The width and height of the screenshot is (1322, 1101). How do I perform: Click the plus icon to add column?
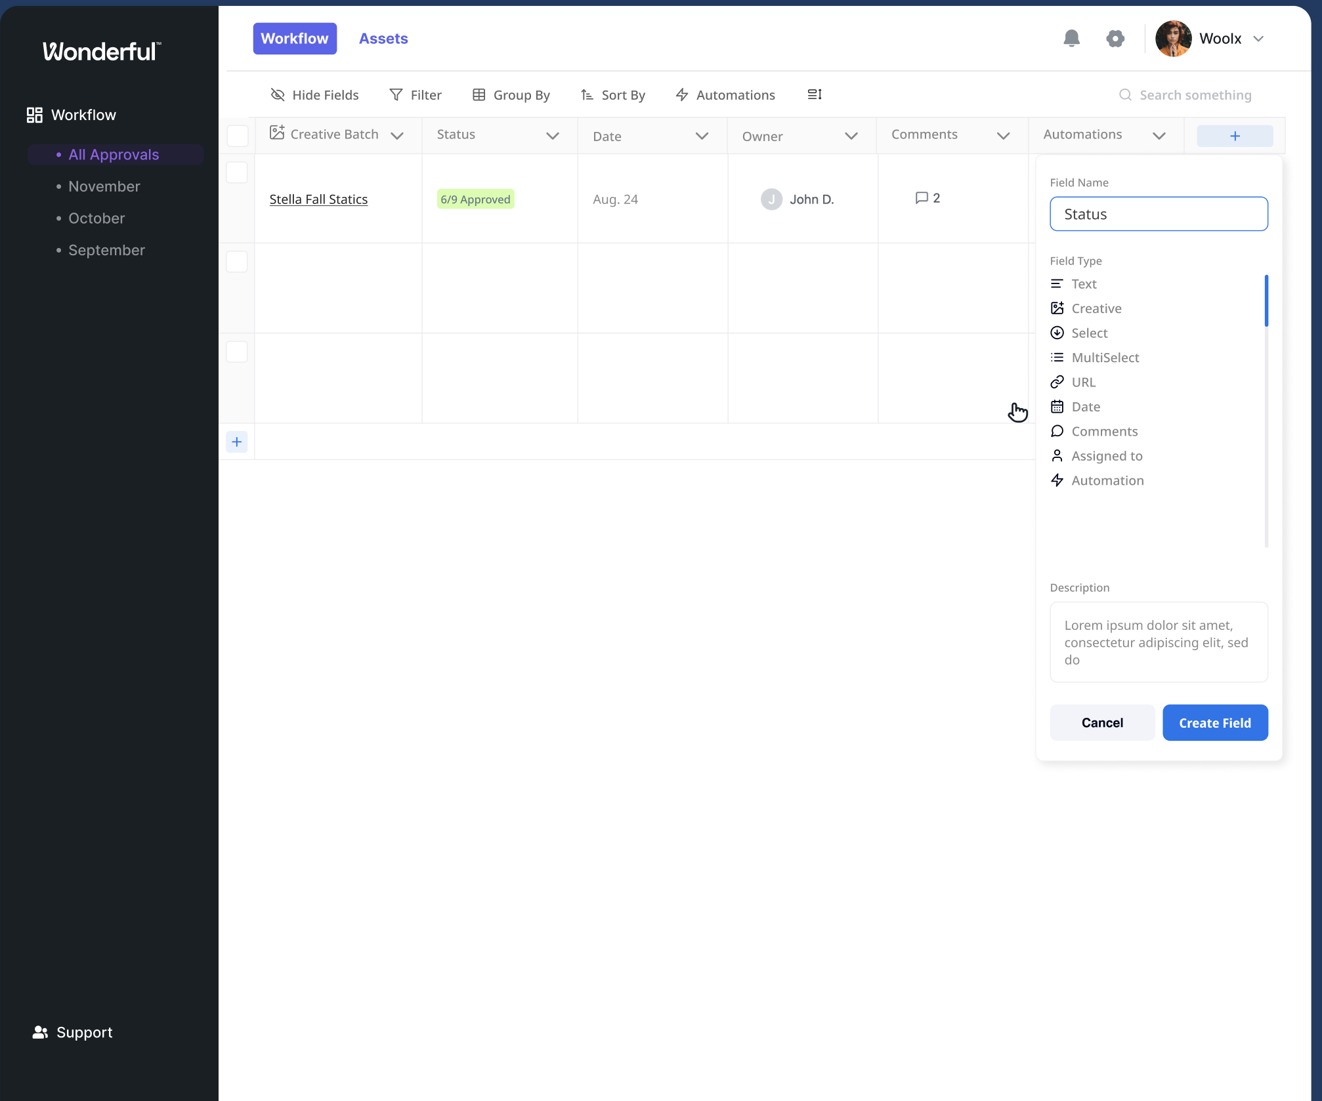(1234, 136)
